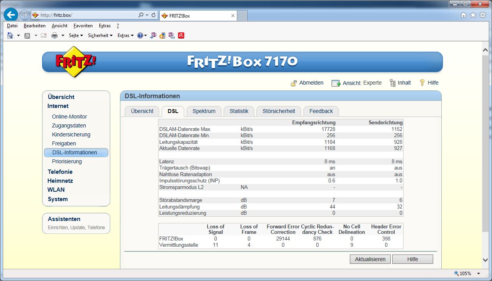Viewport: 492px width, 281px height.
Task: Switch to the Spektrum tab
Action: [204, 111]
